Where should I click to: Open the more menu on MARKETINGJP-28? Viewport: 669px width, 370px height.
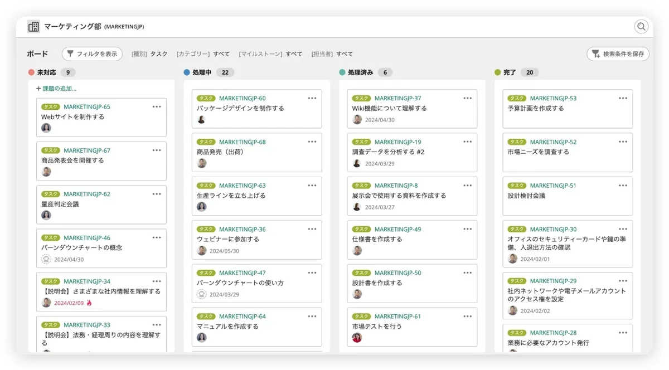pyautogui.click(x=623, y=333)
